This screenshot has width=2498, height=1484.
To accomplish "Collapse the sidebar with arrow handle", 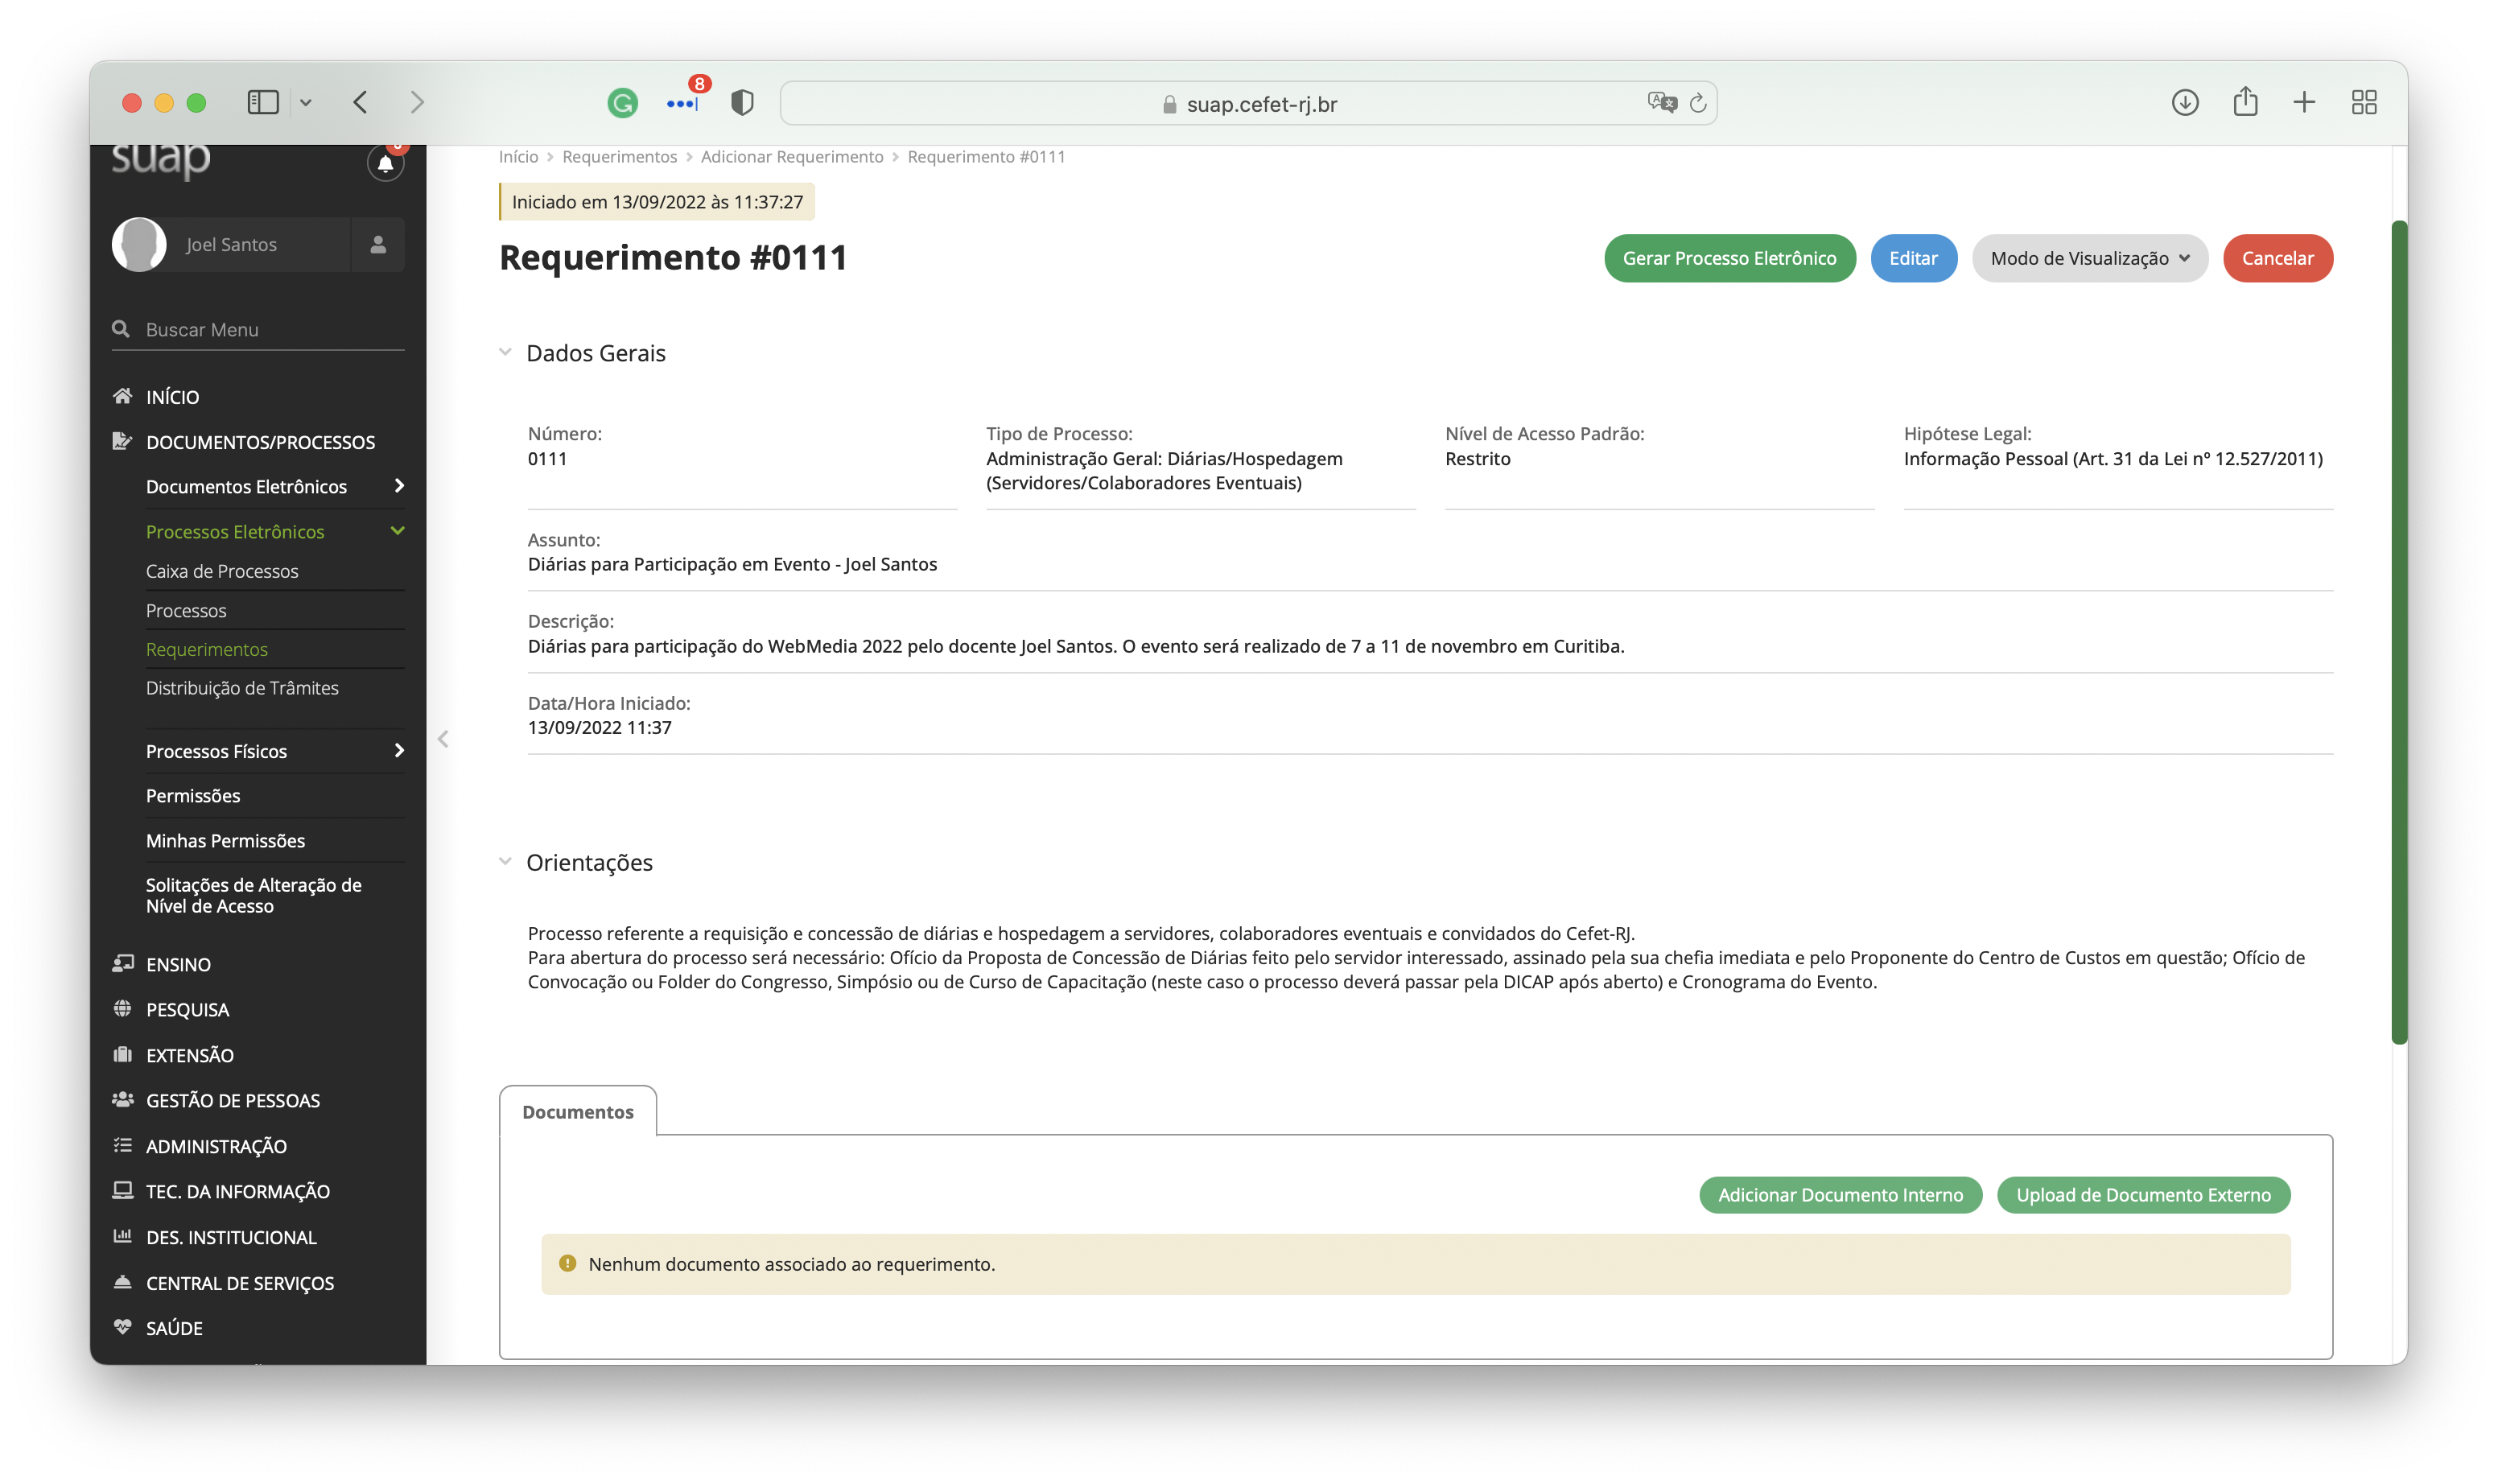I will [443, 739].
